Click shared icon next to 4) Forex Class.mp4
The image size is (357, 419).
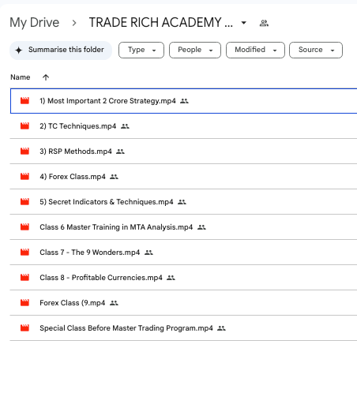tap(114, 177)
